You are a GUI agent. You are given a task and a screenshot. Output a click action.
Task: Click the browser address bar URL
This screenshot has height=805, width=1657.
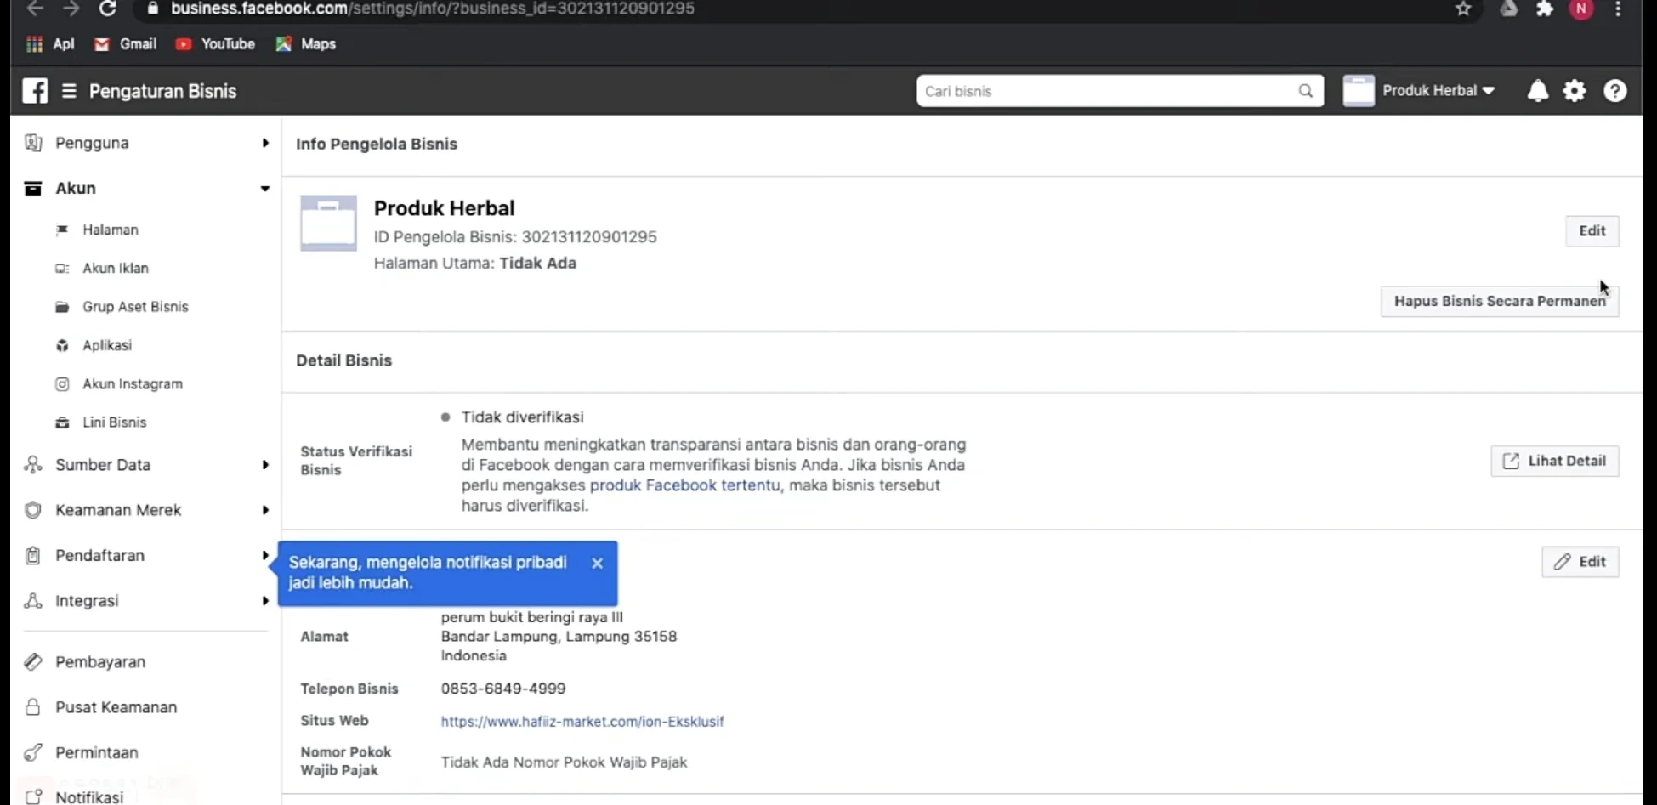tap(432, 9)
